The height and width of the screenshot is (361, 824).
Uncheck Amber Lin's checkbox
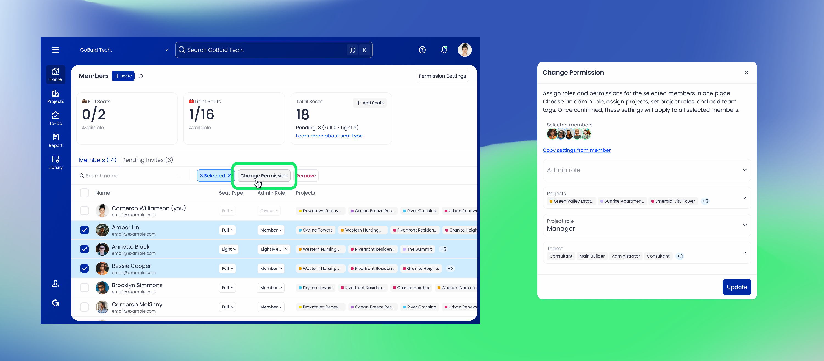click(84, 230)
